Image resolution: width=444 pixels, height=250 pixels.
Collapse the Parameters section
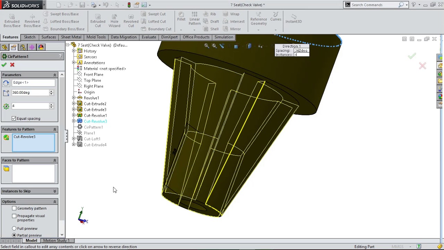54,75
